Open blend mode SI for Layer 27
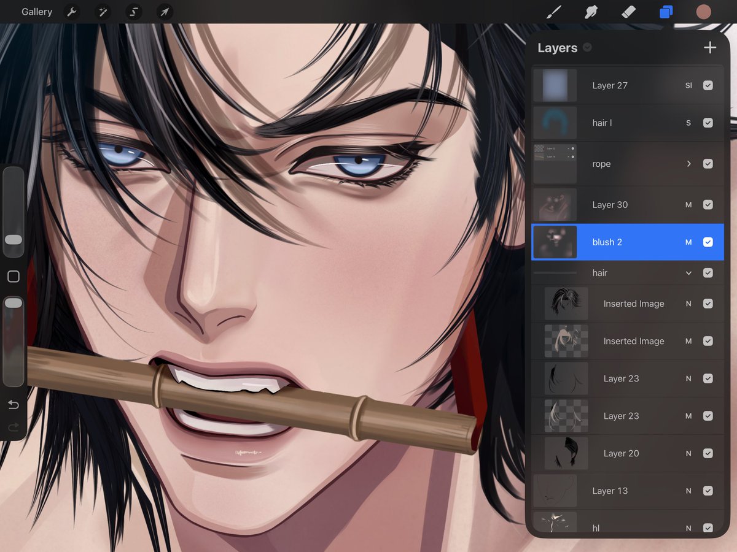 [688, 85]
